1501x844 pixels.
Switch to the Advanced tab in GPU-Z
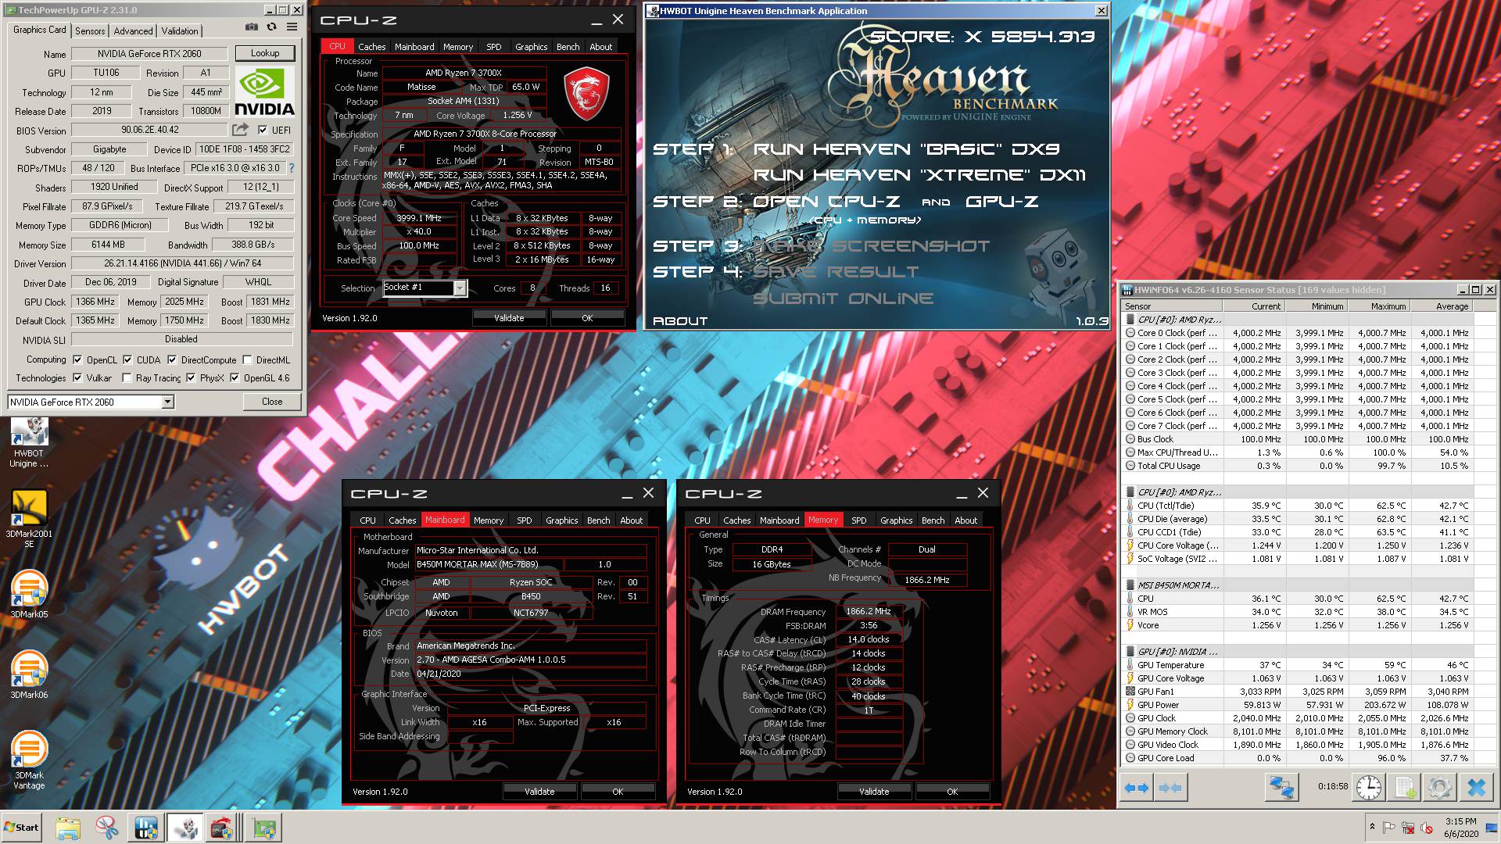pos(133,31)
